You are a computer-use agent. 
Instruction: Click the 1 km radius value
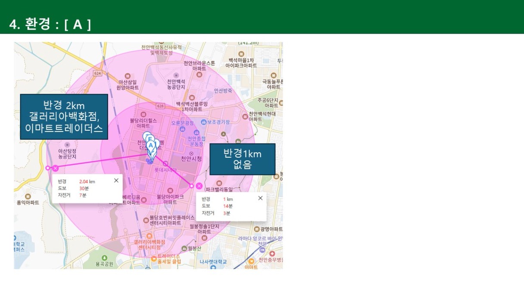(228, 199)
